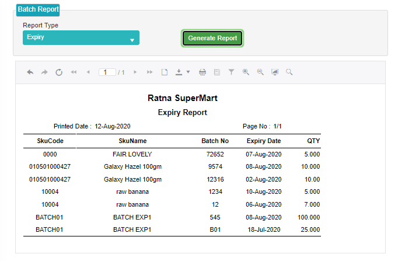Click batch number B01
398x261 pixels.
tap(215, 230)
